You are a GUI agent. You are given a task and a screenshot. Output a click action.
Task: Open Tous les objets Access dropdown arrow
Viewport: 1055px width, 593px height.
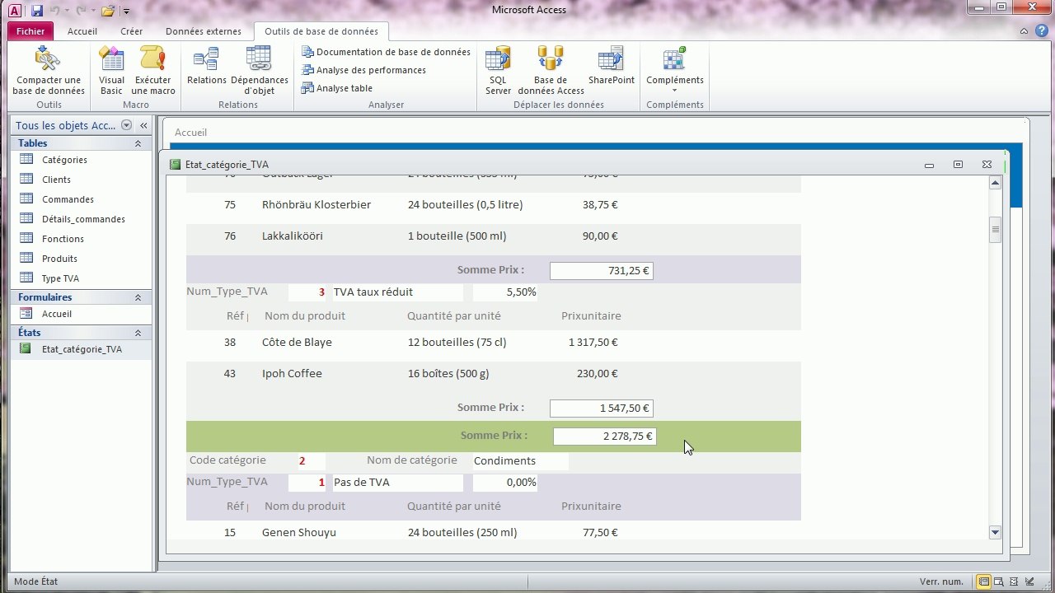(x=126, y=125)
